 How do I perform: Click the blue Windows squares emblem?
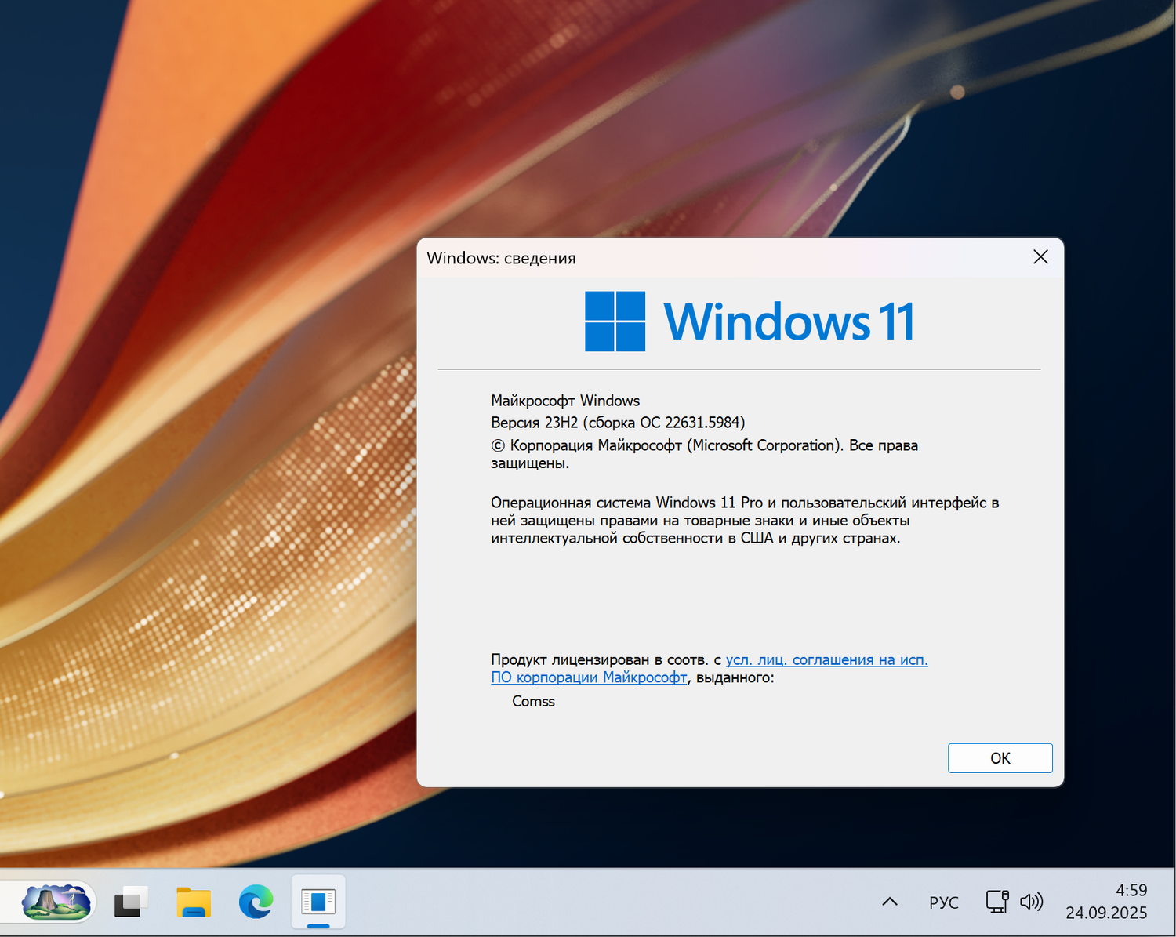coord(615,320)
